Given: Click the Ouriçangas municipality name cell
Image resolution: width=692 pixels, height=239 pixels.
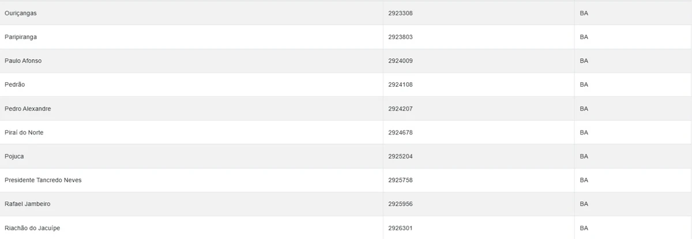Looking at the screenshot, I should (21, 13).
